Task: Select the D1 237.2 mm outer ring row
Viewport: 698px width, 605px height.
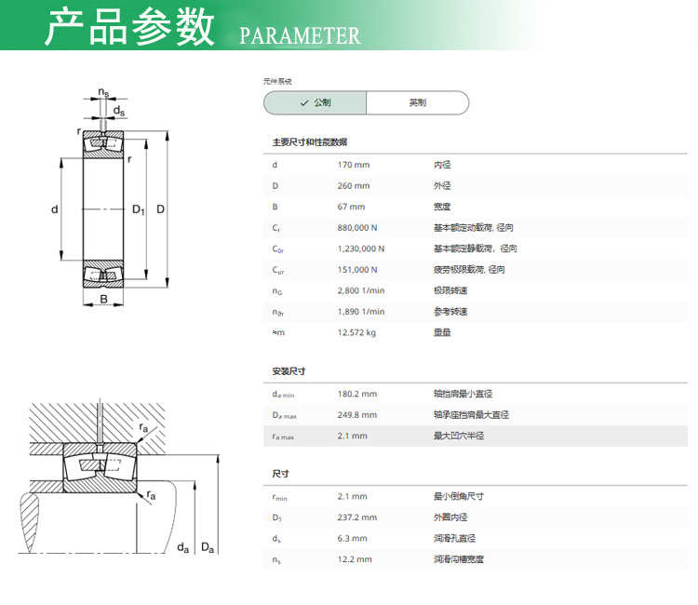Action: pos(476,518)
